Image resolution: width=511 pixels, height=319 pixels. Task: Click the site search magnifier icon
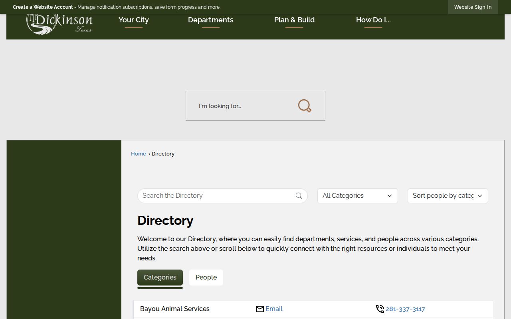[305, 106]
